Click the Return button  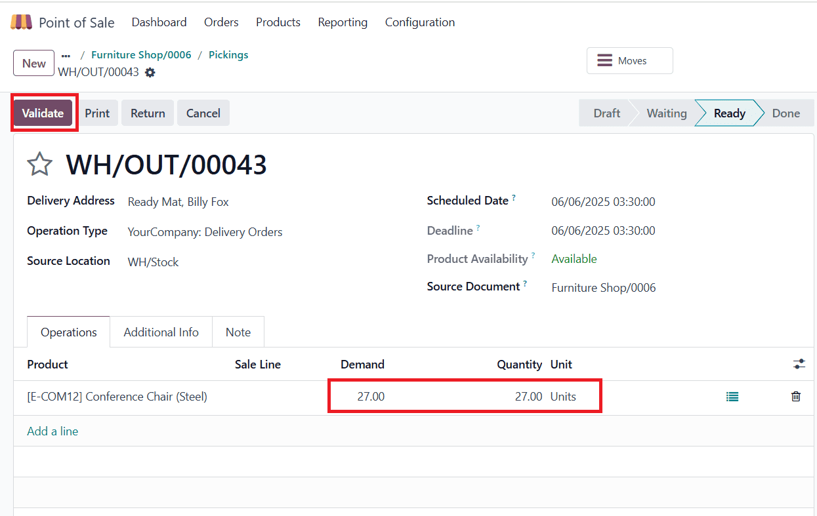pos(148,113)
